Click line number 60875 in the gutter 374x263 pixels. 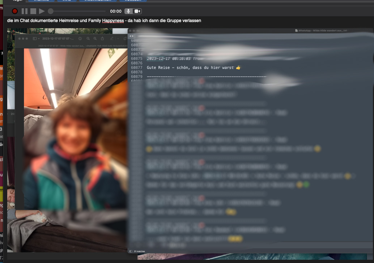[x=137, y=59]
